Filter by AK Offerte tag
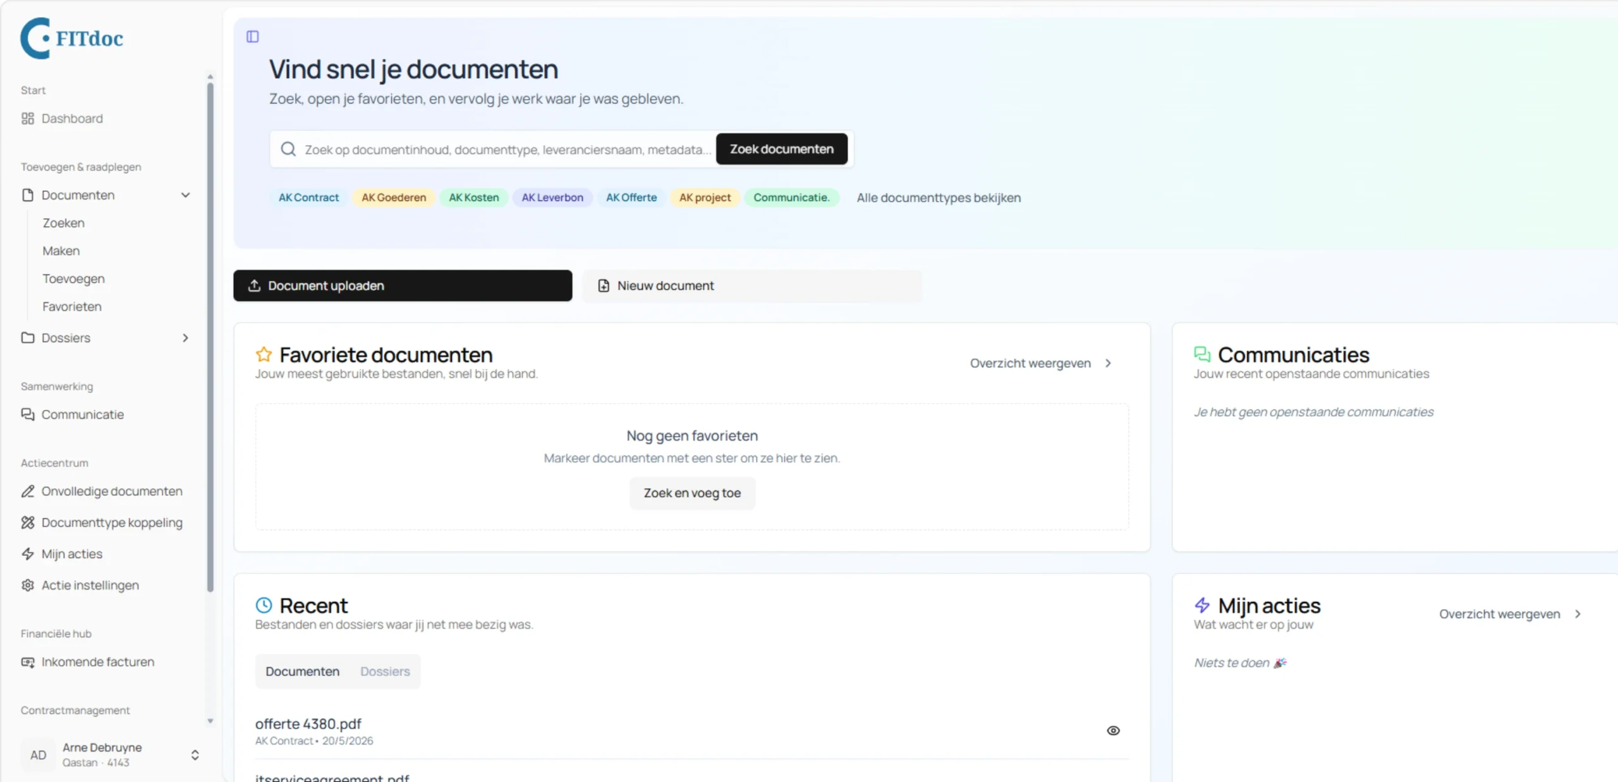 [631, 198]
